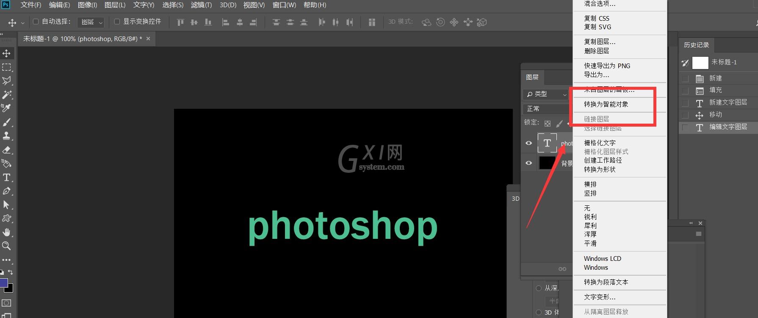Click the 3D roll object icon
758x318 pixels.
pos(440,22)
